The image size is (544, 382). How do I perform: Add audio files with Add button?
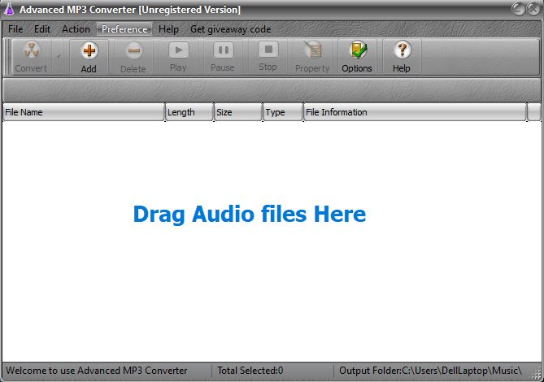[89, 57]
